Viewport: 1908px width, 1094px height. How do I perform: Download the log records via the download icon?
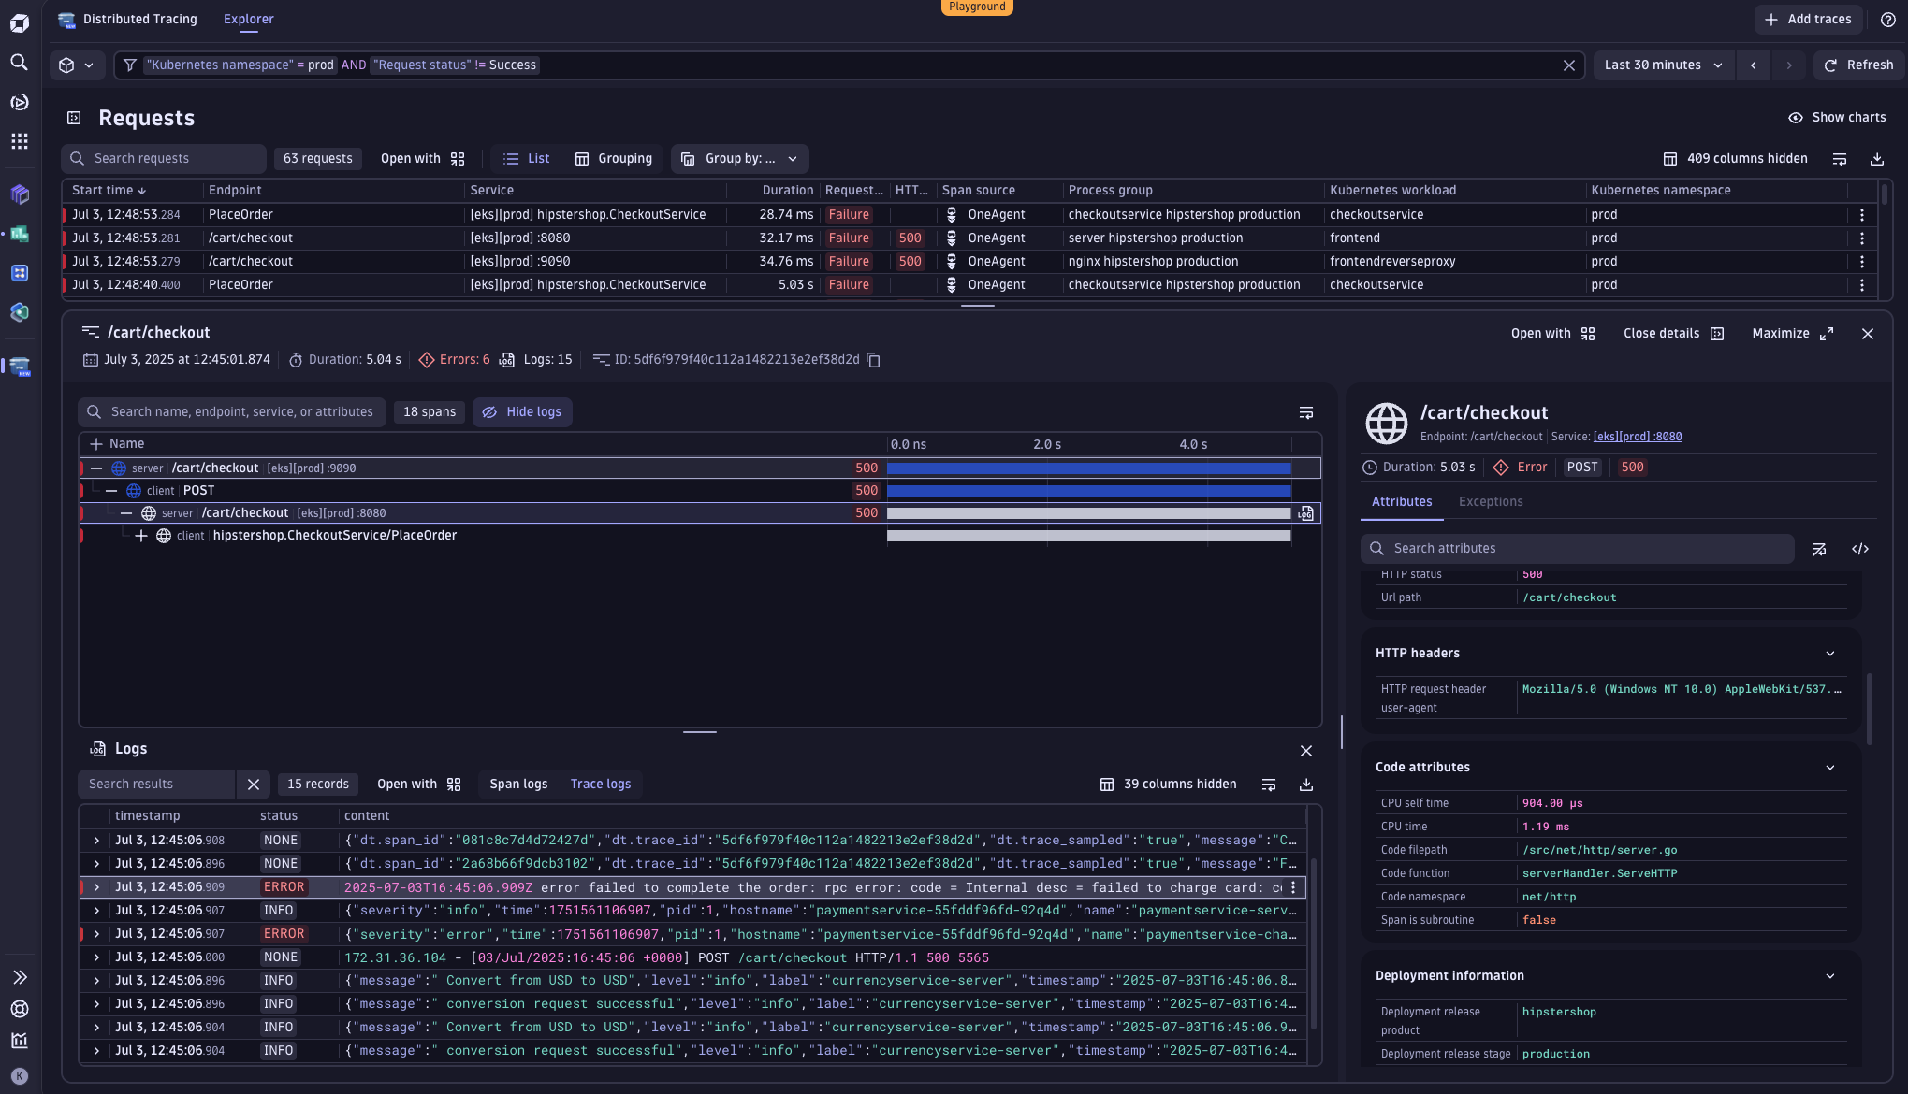point(1306,785)
